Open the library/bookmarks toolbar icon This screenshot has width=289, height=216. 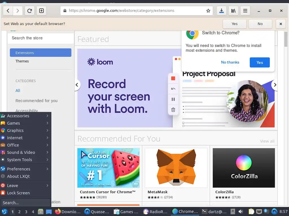233,11
